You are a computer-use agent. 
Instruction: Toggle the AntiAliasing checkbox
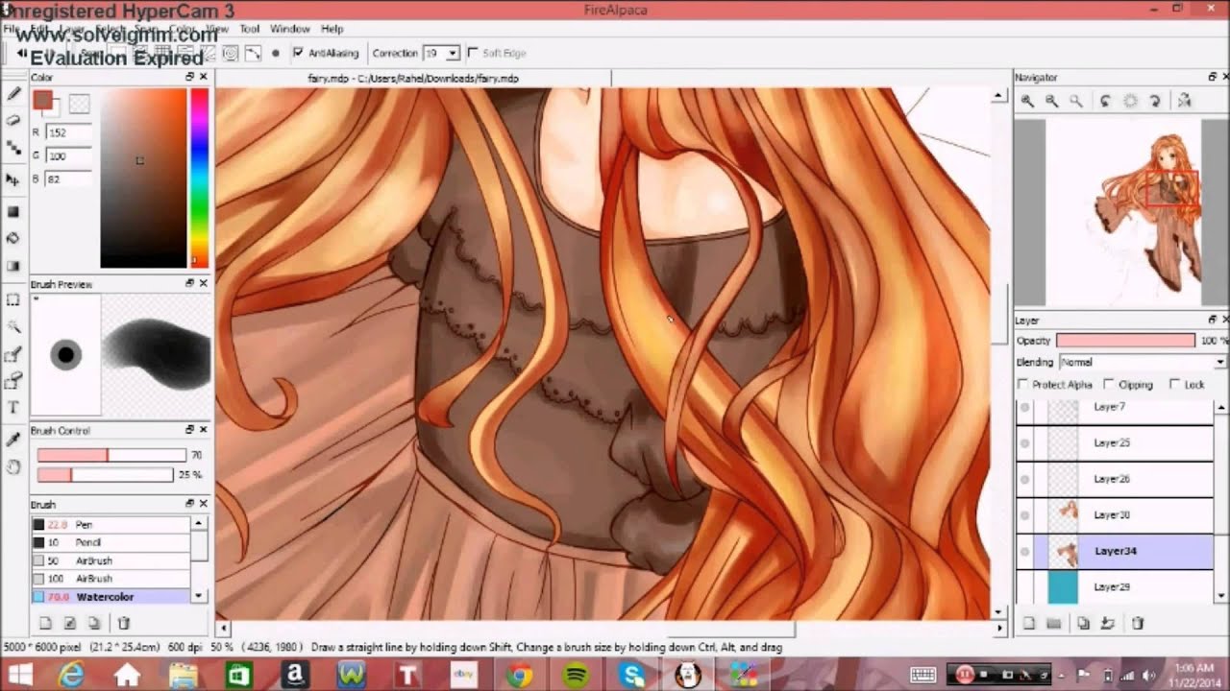pyautogui.click(x=298, y=53)
